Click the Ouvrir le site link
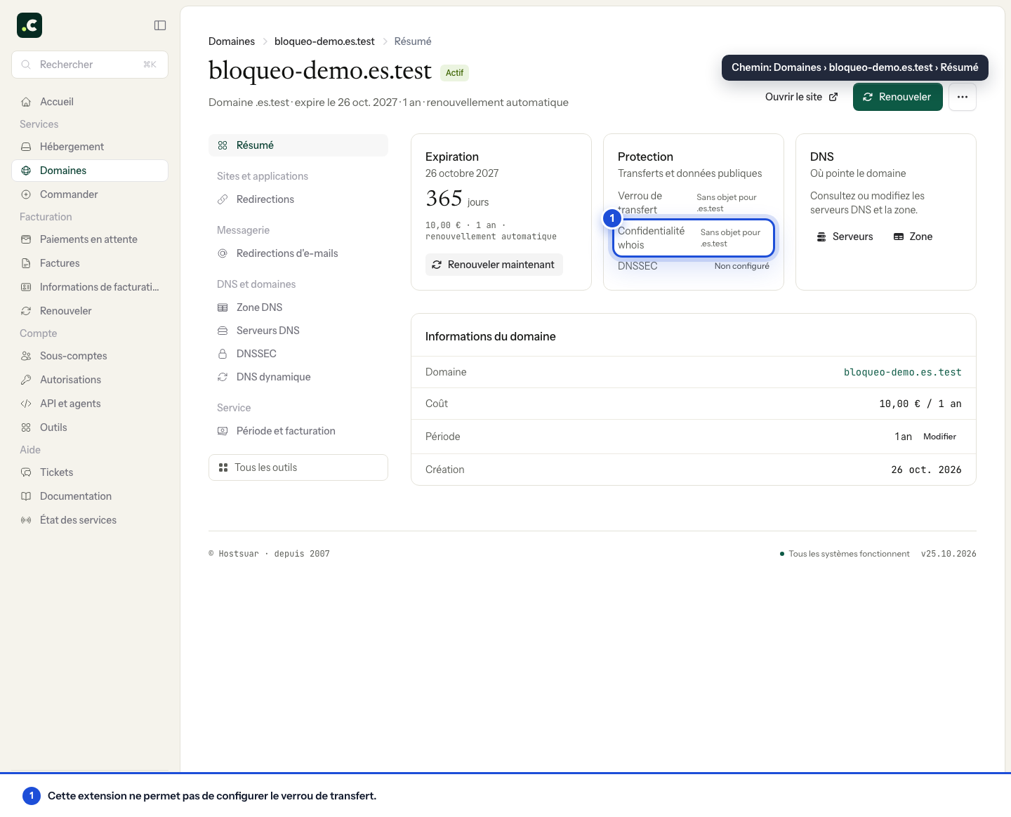The image size is (1011, 817). [801, 97]
